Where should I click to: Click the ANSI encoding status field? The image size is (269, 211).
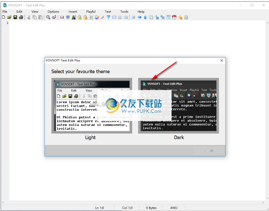(x=174, y=208)
